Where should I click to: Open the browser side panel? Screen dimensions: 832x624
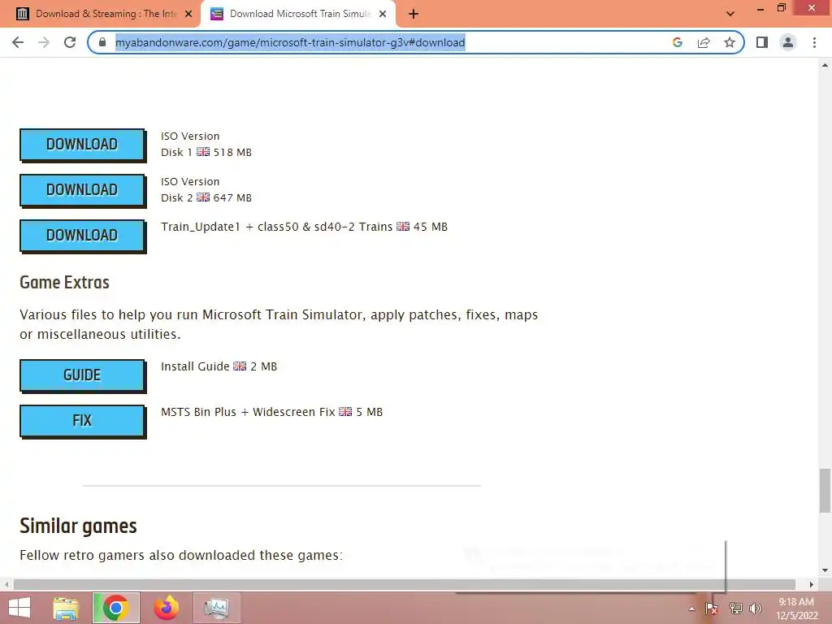pyautogui.click(x=762, y=42)
